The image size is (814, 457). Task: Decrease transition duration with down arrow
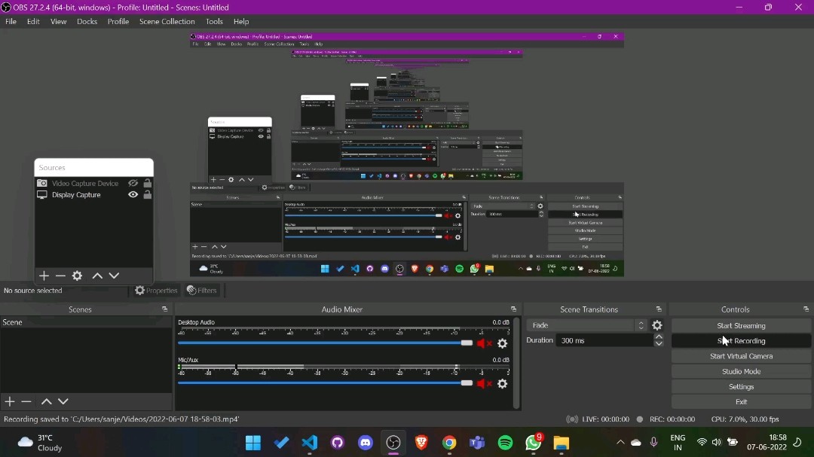click(658, 343)
